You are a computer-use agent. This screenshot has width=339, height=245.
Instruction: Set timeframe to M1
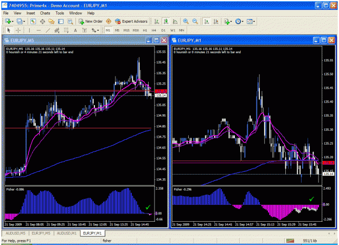coord(108,30)
